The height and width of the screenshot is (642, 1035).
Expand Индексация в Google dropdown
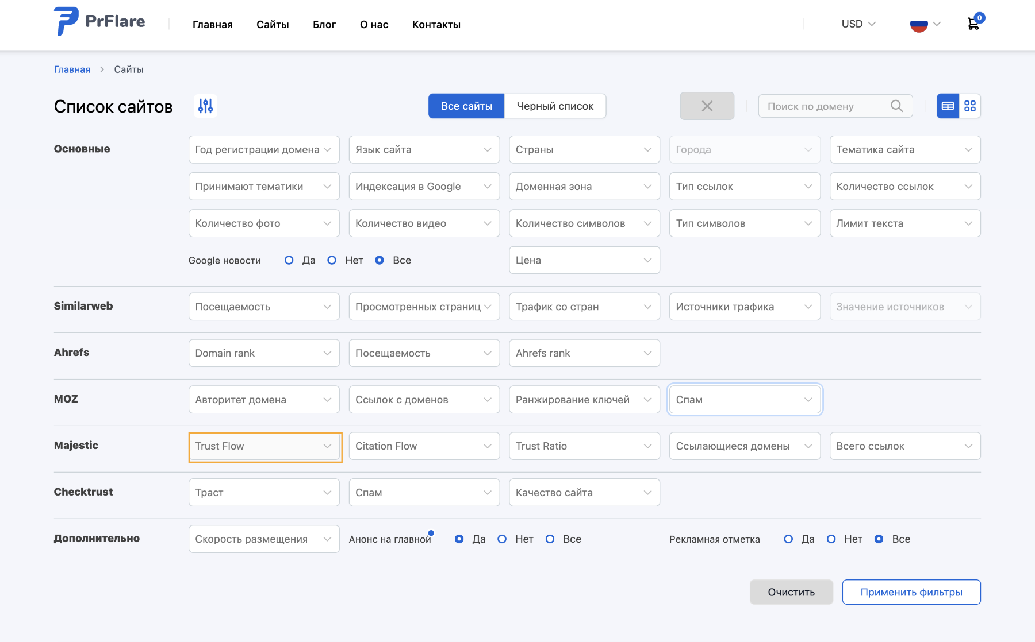click(424, 187)
